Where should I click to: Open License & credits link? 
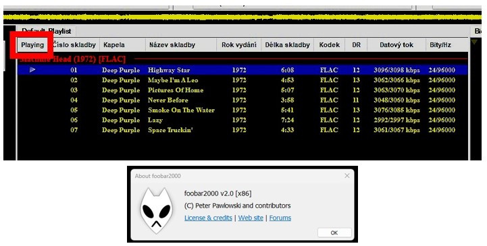208,218
